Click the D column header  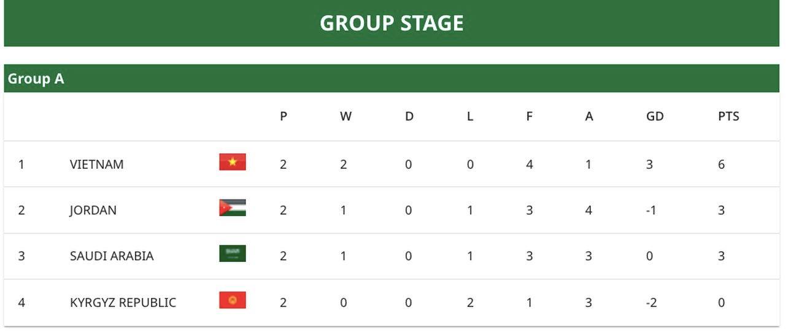point(409,117)
